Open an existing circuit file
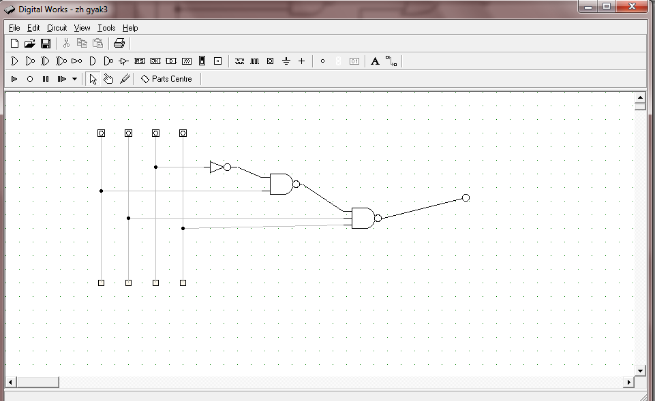 [x=30, y=44]
